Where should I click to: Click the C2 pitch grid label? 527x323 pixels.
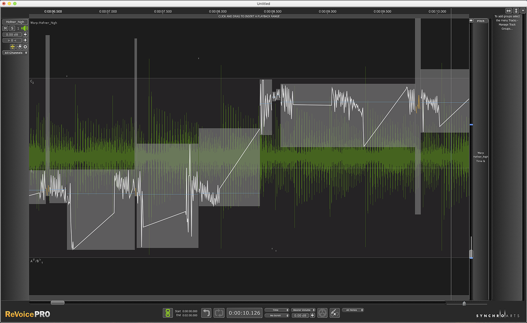point(32,82)
